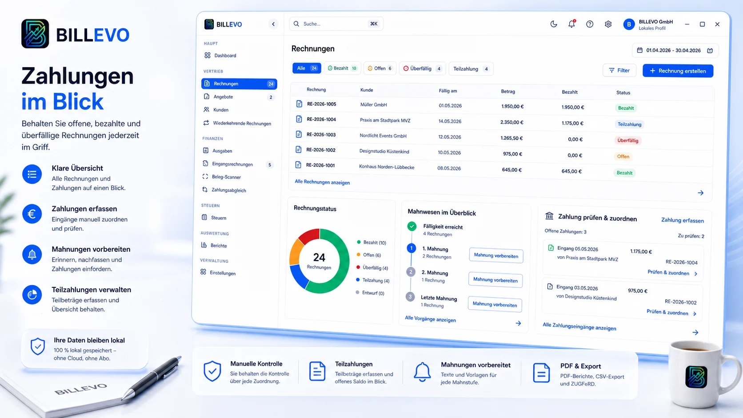This screenshot has height=418, width=743.
Task: Click the document icon for RE-2026-1004
Action: pos(299,119)
